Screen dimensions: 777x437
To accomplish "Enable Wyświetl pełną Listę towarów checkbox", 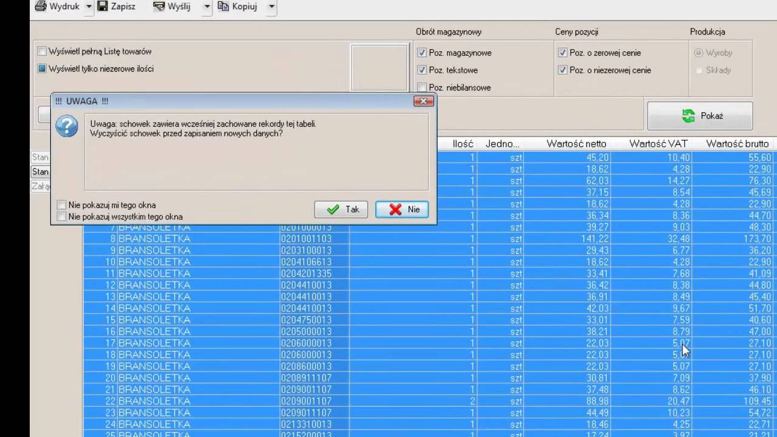I will (x=42, y=52).
